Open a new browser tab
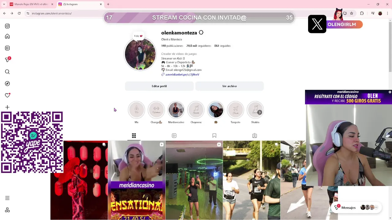 click(x=108, y=4)
